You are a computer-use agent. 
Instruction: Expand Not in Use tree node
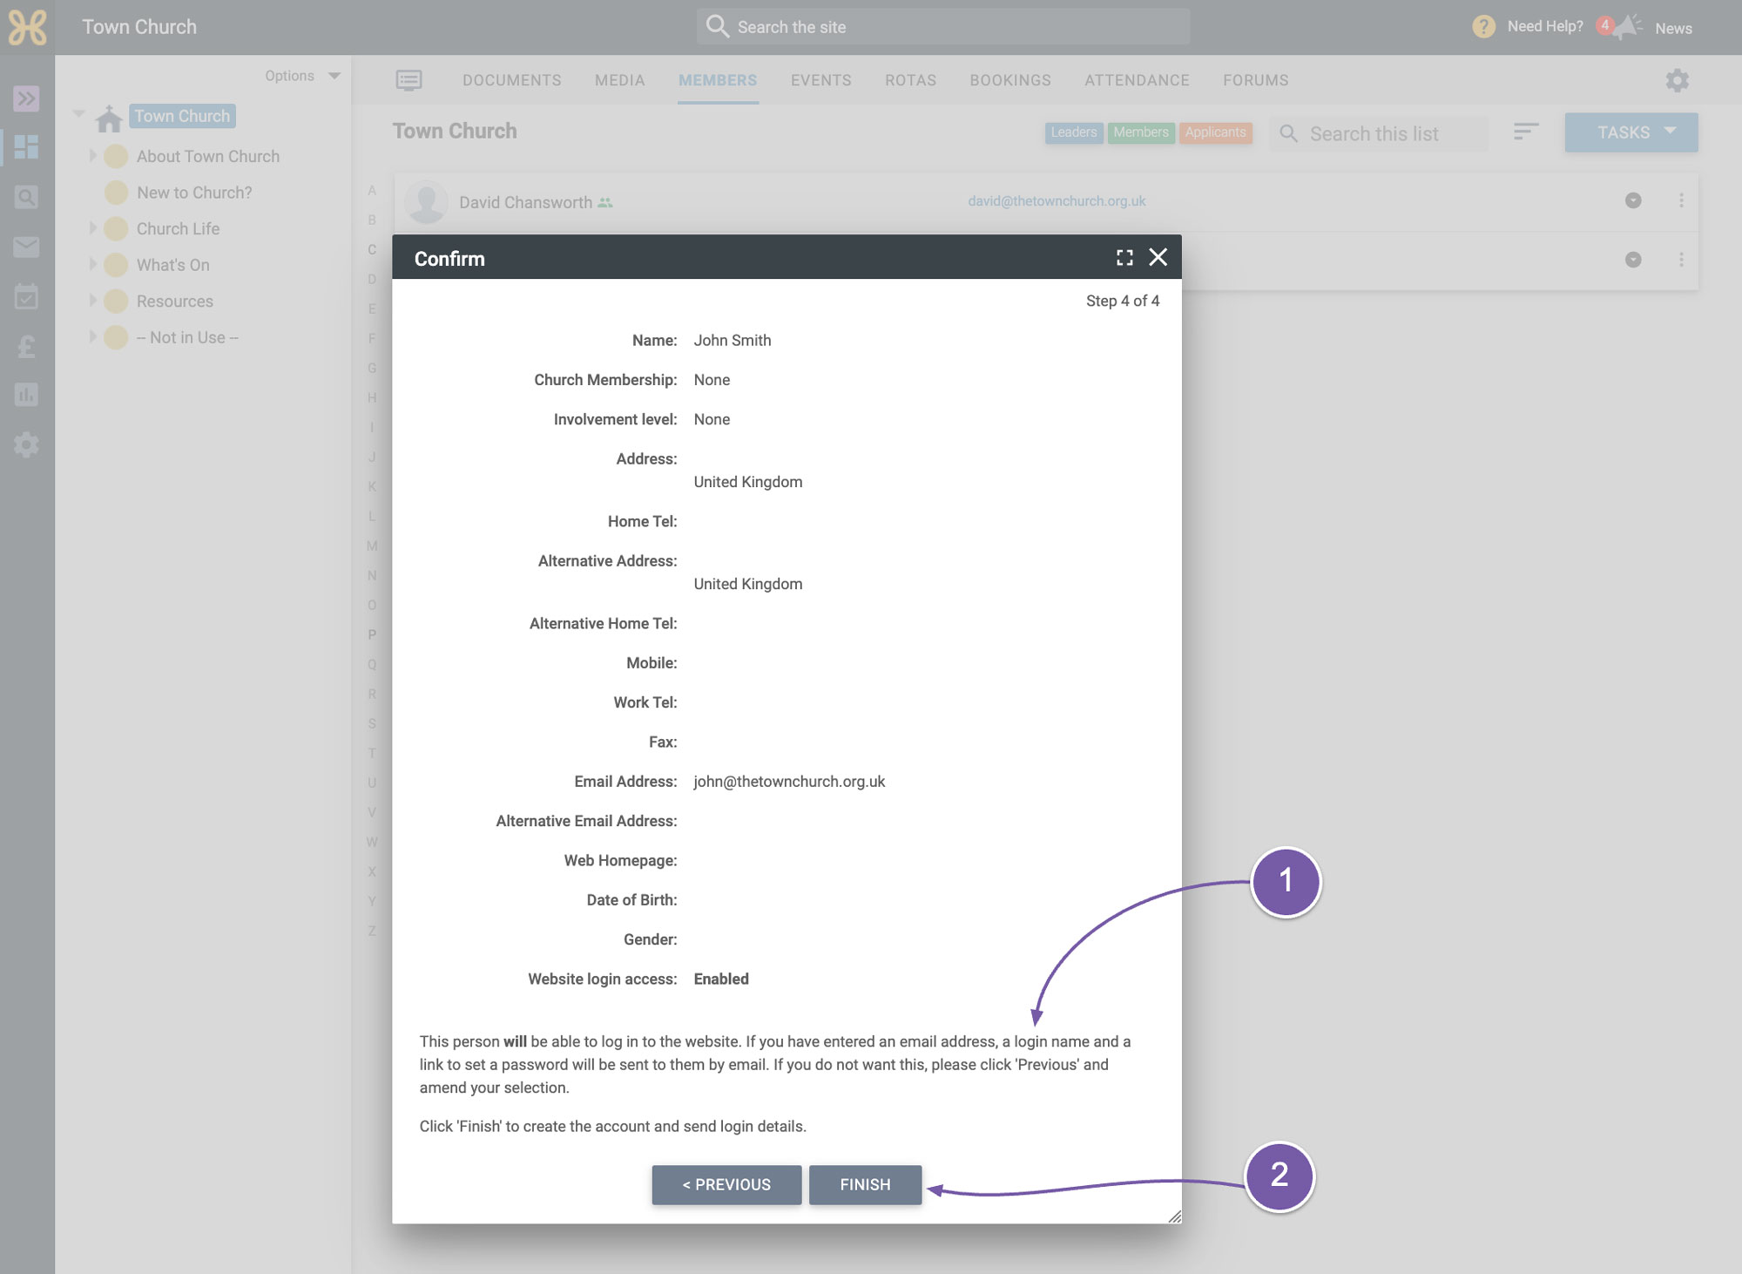[x=92, y=336]
